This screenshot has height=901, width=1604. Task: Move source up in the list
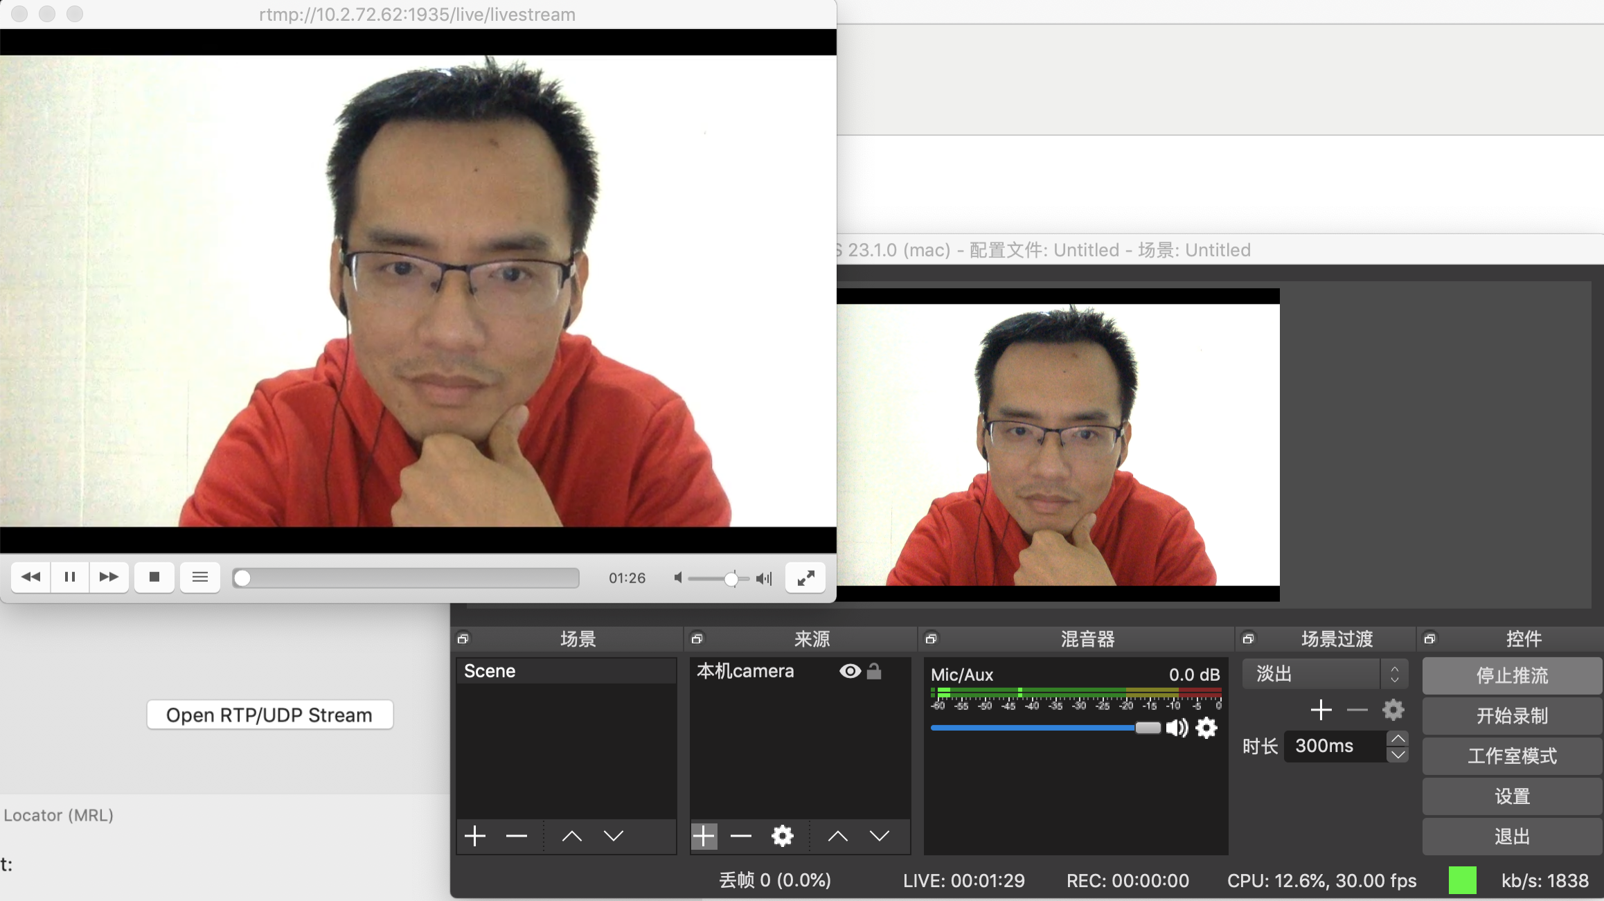point(837,836)
